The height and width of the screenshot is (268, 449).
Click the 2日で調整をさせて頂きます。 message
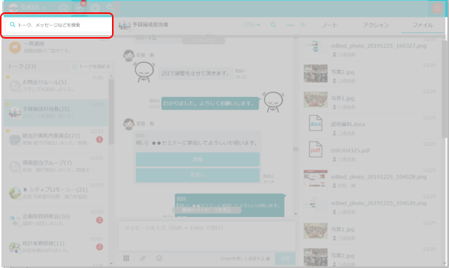click(195, 74)
